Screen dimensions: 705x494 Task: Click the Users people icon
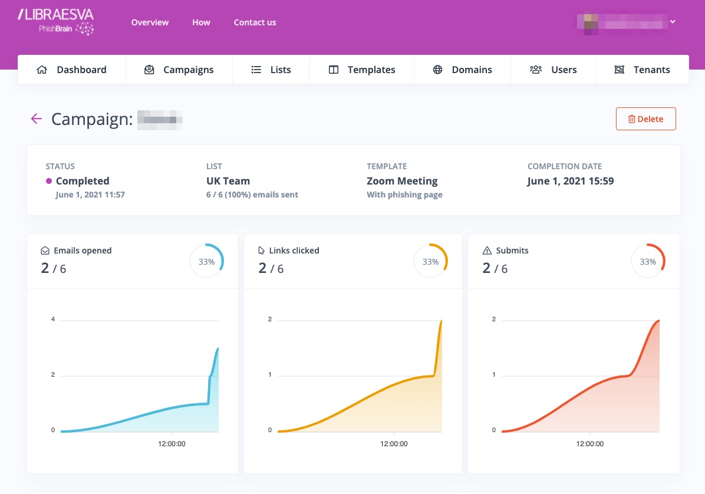(x=536, y=70)
